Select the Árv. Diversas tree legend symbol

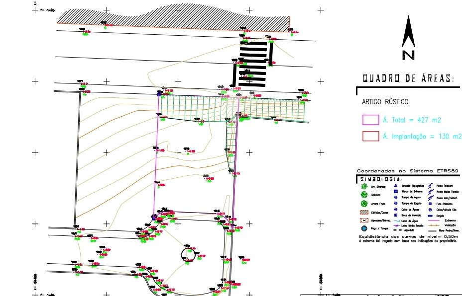tap(364, 186)
